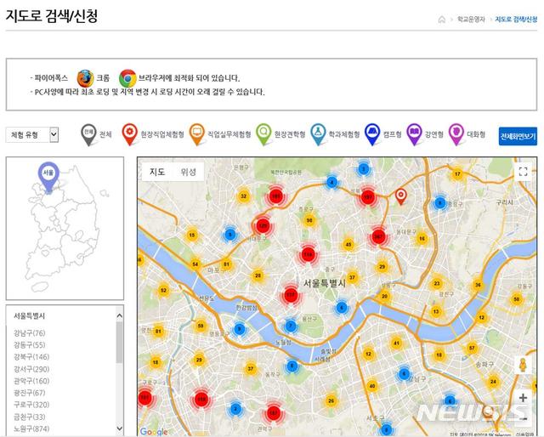This screenshot has width=544, height=437.
Task: Toggle the map fullscreen view icon
Action: pyautogui.click(x=523, y=172)
